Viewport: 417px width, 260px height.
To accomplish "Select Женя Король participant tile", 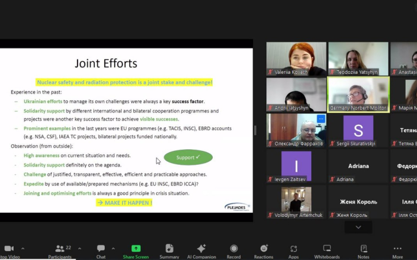I will (x=358, y=202).
